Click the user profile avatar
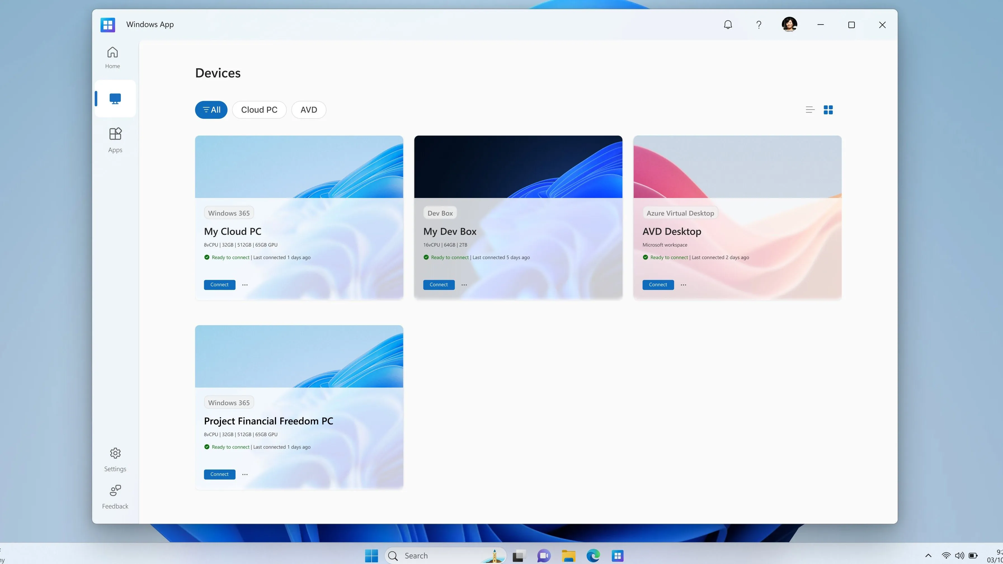1003x564 pixels. click(x=789, y=24)
